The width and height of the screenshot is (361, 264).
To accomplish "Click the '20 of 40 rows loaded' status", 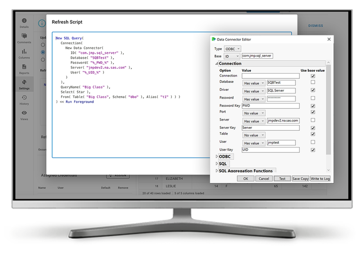I will tap(156, 193).
